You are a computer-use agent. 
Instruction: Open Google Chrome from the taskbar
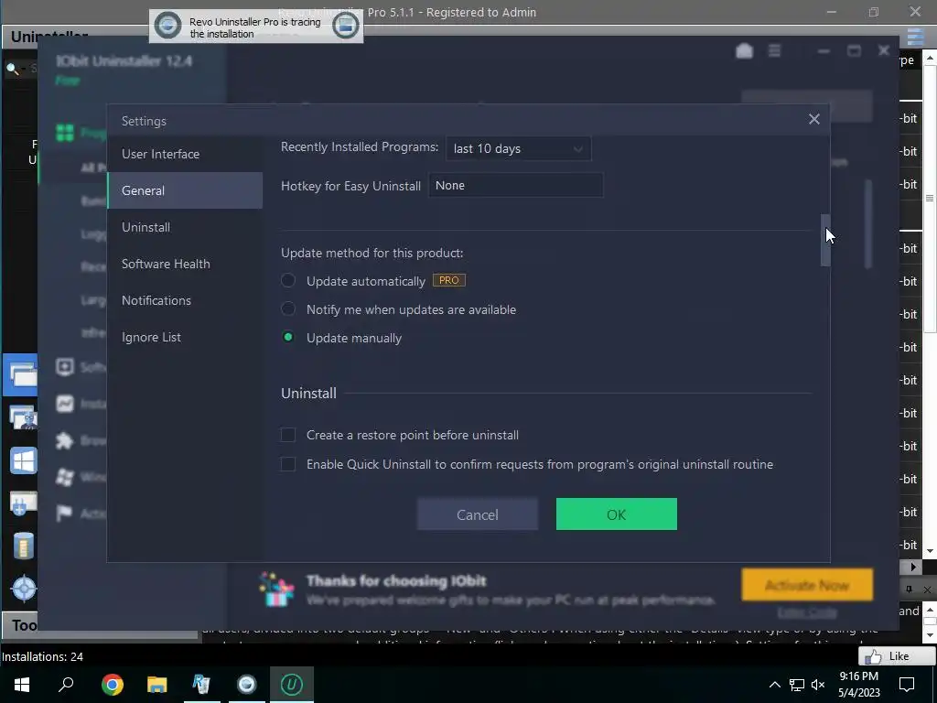(113, 684)
